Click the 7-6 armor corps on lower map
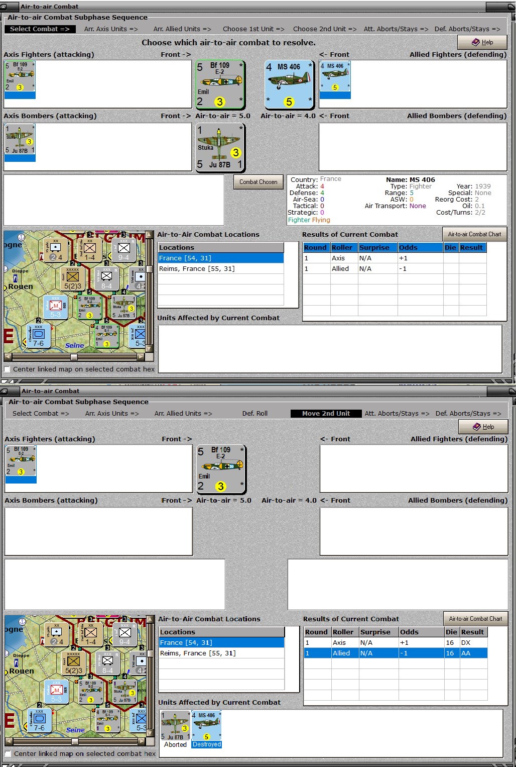The image size is (516, 767). [x=40, y=721]
